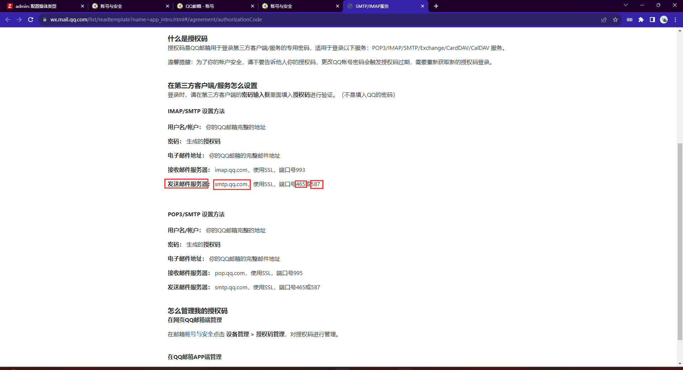Click the POP3/SMTP 设置方法 heading
The height and width of the screenshot is (370, 683).
[196, 214]
